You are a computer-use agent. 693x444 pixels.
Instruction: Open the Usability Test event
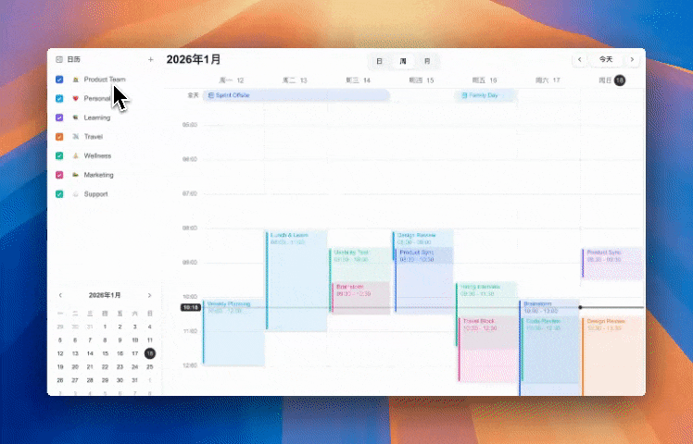tap(359, 264)
